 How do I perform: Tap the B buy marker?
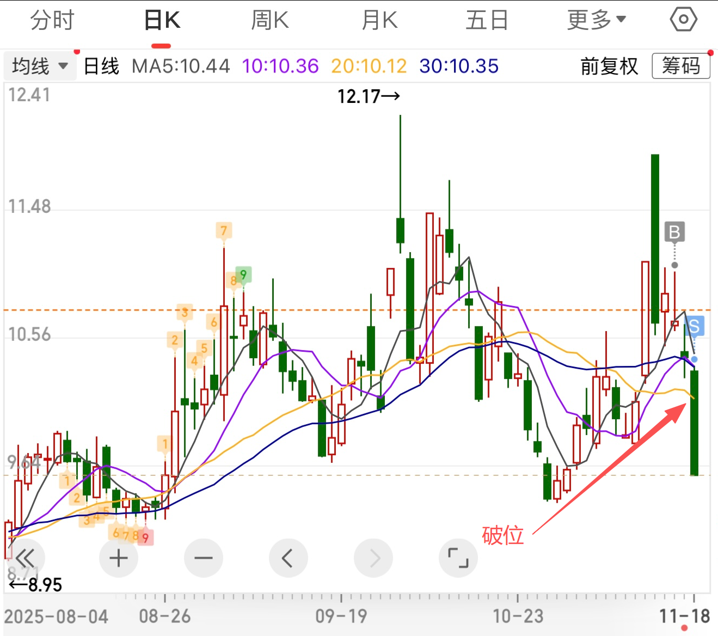674,233
